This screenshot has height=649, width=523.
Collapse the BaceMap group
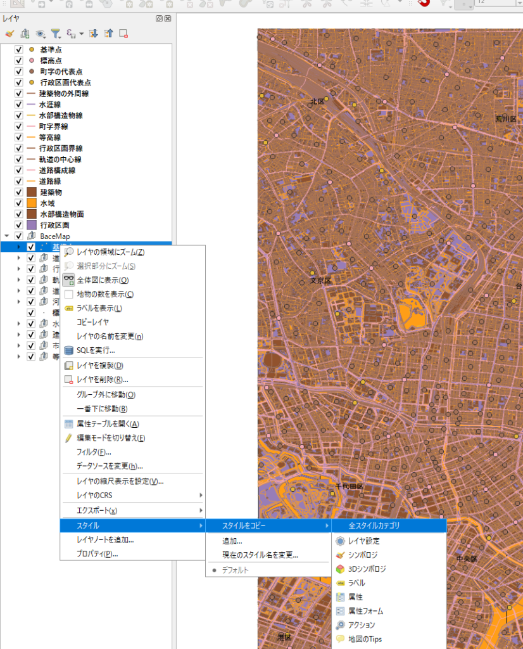7,236
